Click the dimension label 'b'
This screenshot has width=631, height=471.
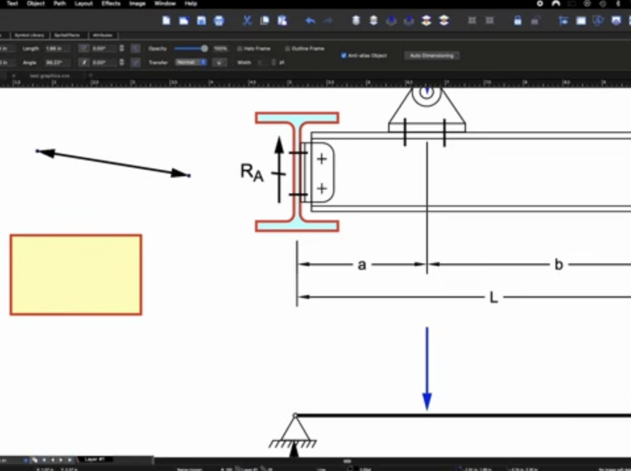coord(559,265)
